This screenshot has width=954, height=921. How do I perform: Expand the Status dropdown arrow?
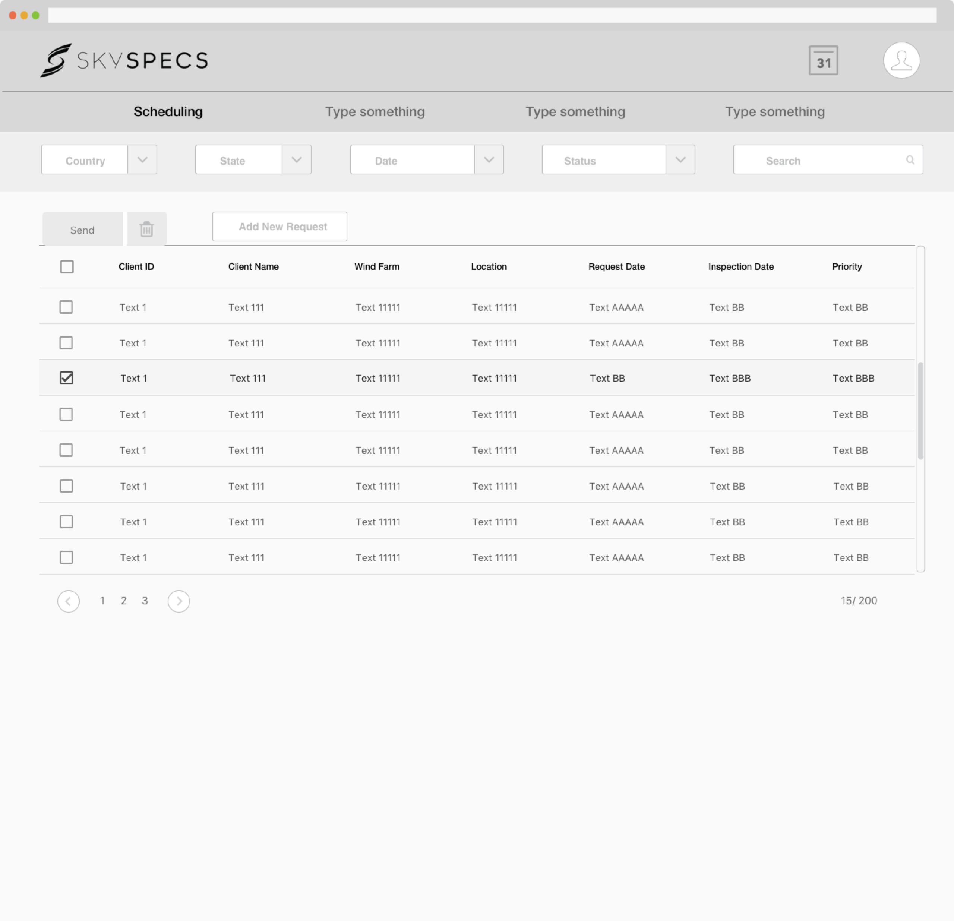(680, 159)
